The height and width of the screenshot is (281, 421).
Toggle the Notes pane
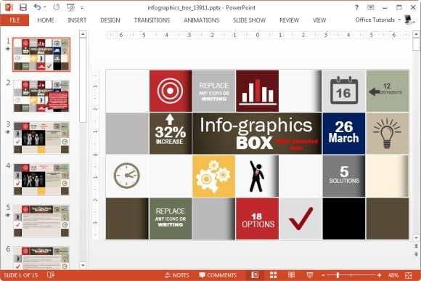(177, 275)
